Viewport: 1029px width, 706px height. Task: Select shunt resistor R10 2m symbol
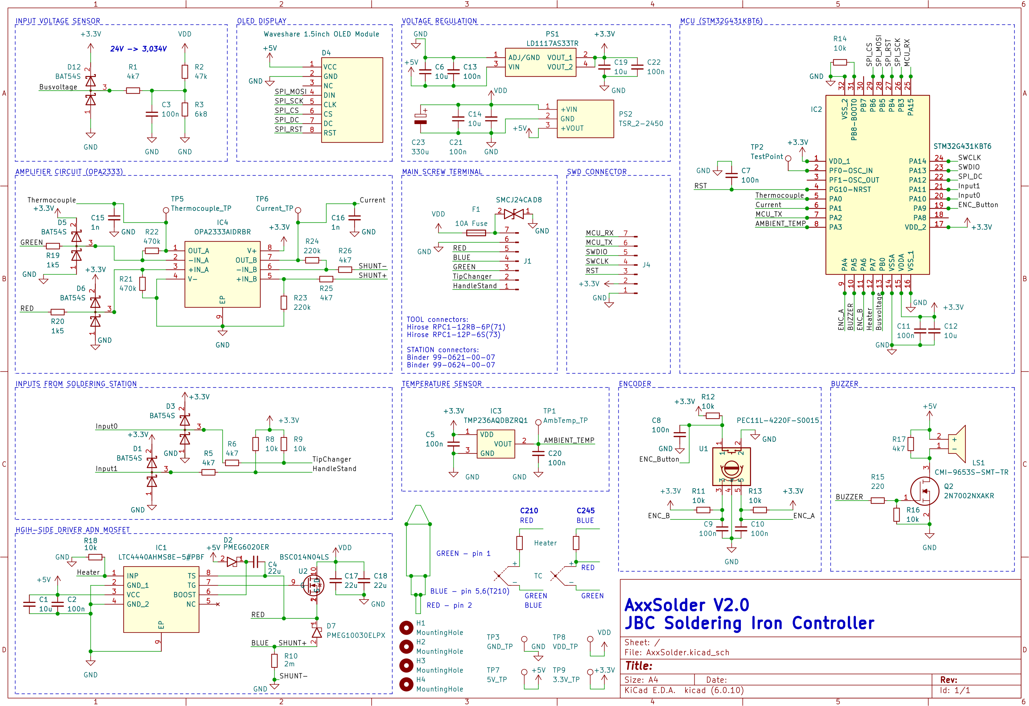(x=275, y=661)
